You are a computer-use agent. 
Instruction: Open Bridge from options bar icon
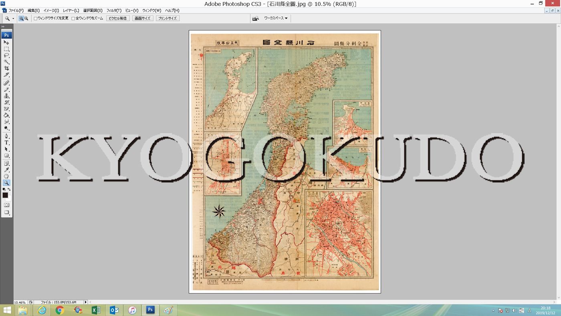point(255,18)
